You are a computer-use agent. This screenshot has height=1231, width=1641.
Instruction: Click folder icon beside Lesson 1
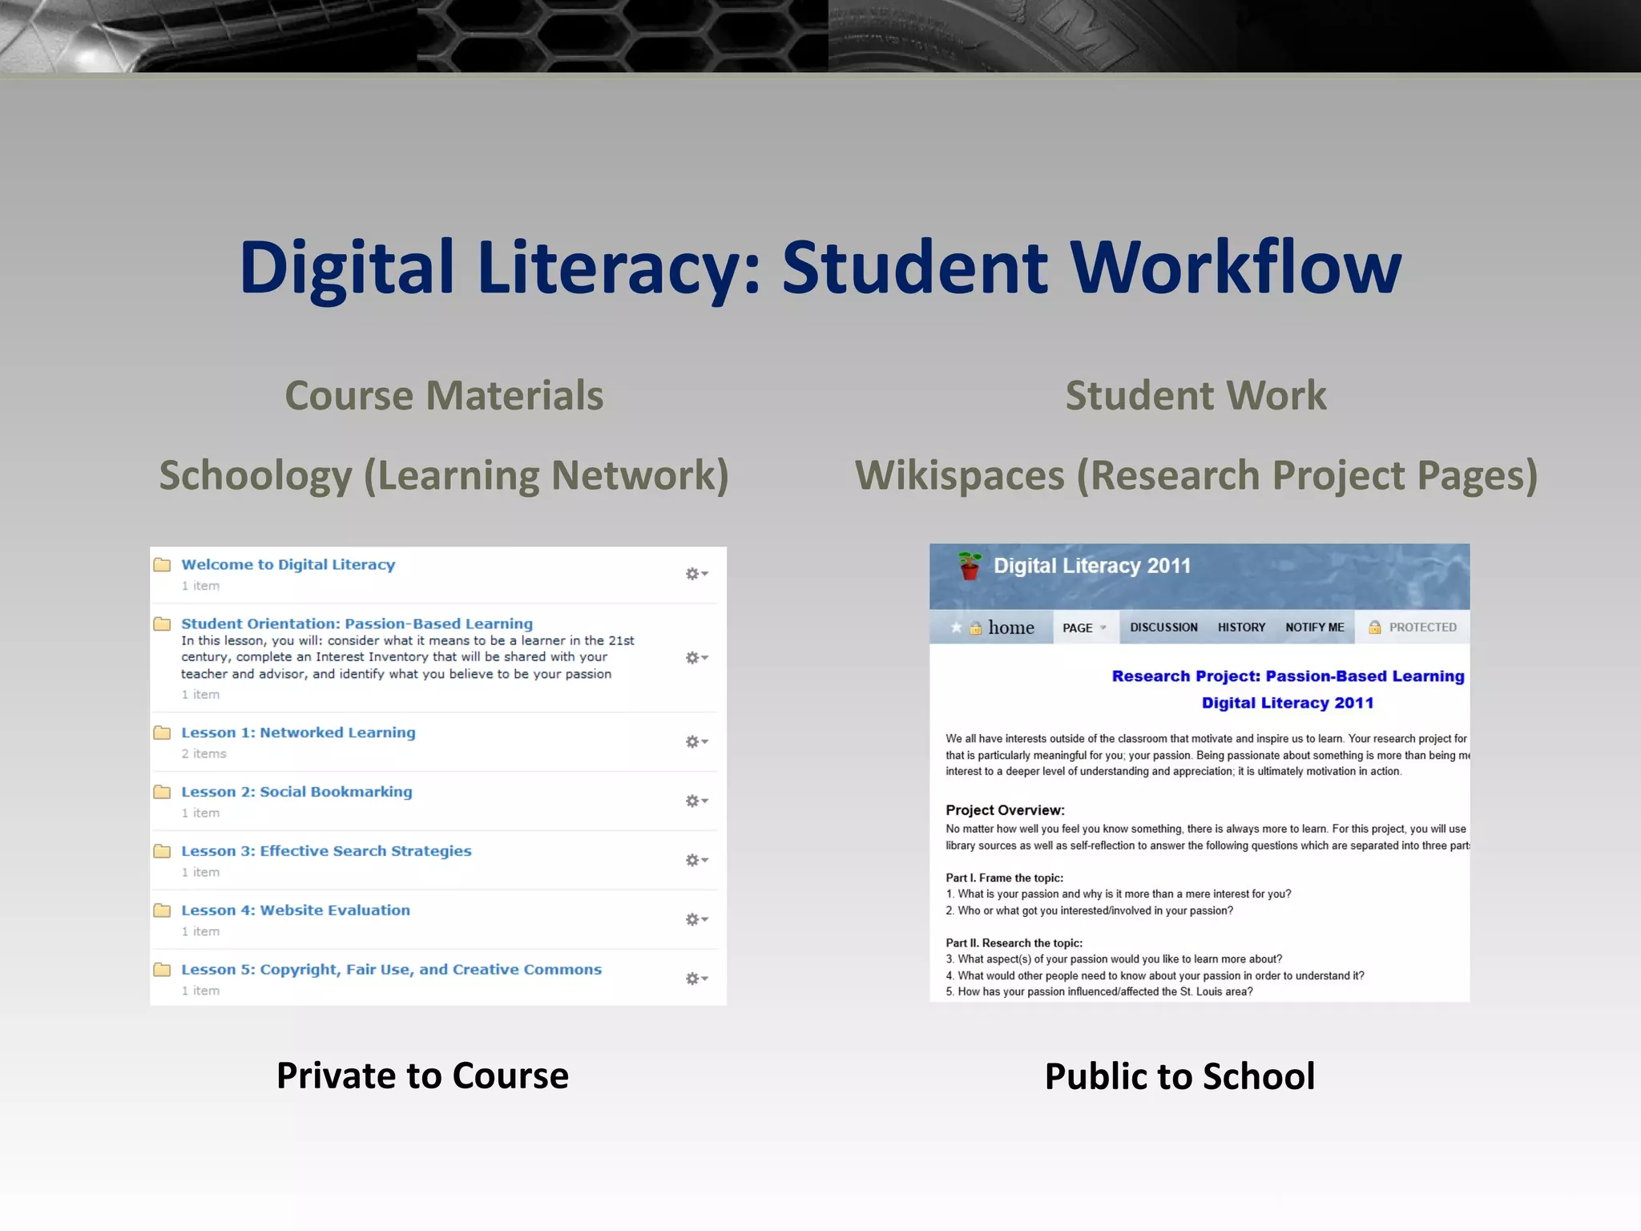point(162,733)
